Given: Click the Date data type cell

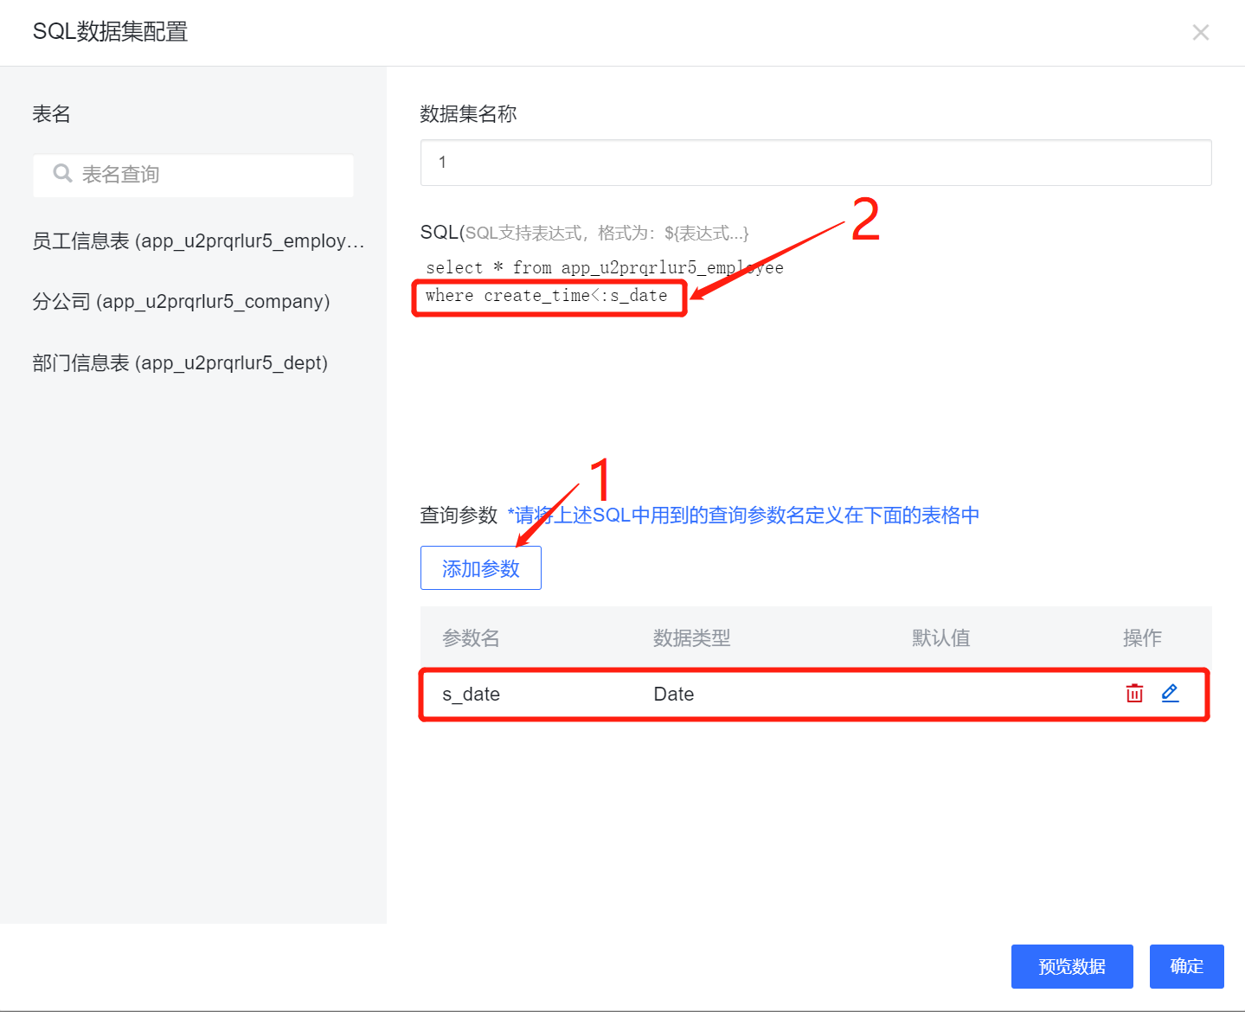Looking at the screenshot, I should pos(674,695).
